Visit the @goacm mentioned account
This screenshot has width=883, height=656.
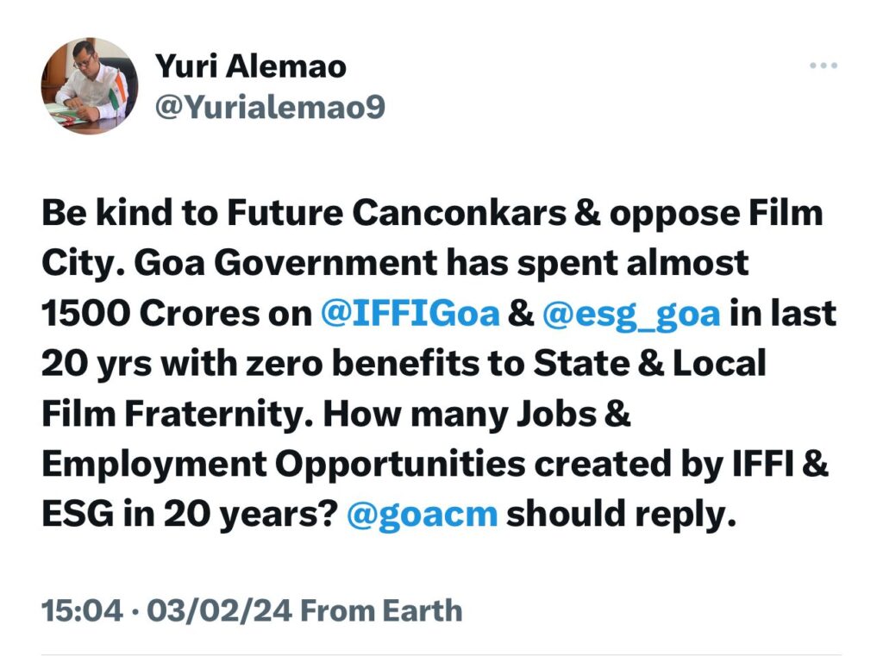click(423, 515)
